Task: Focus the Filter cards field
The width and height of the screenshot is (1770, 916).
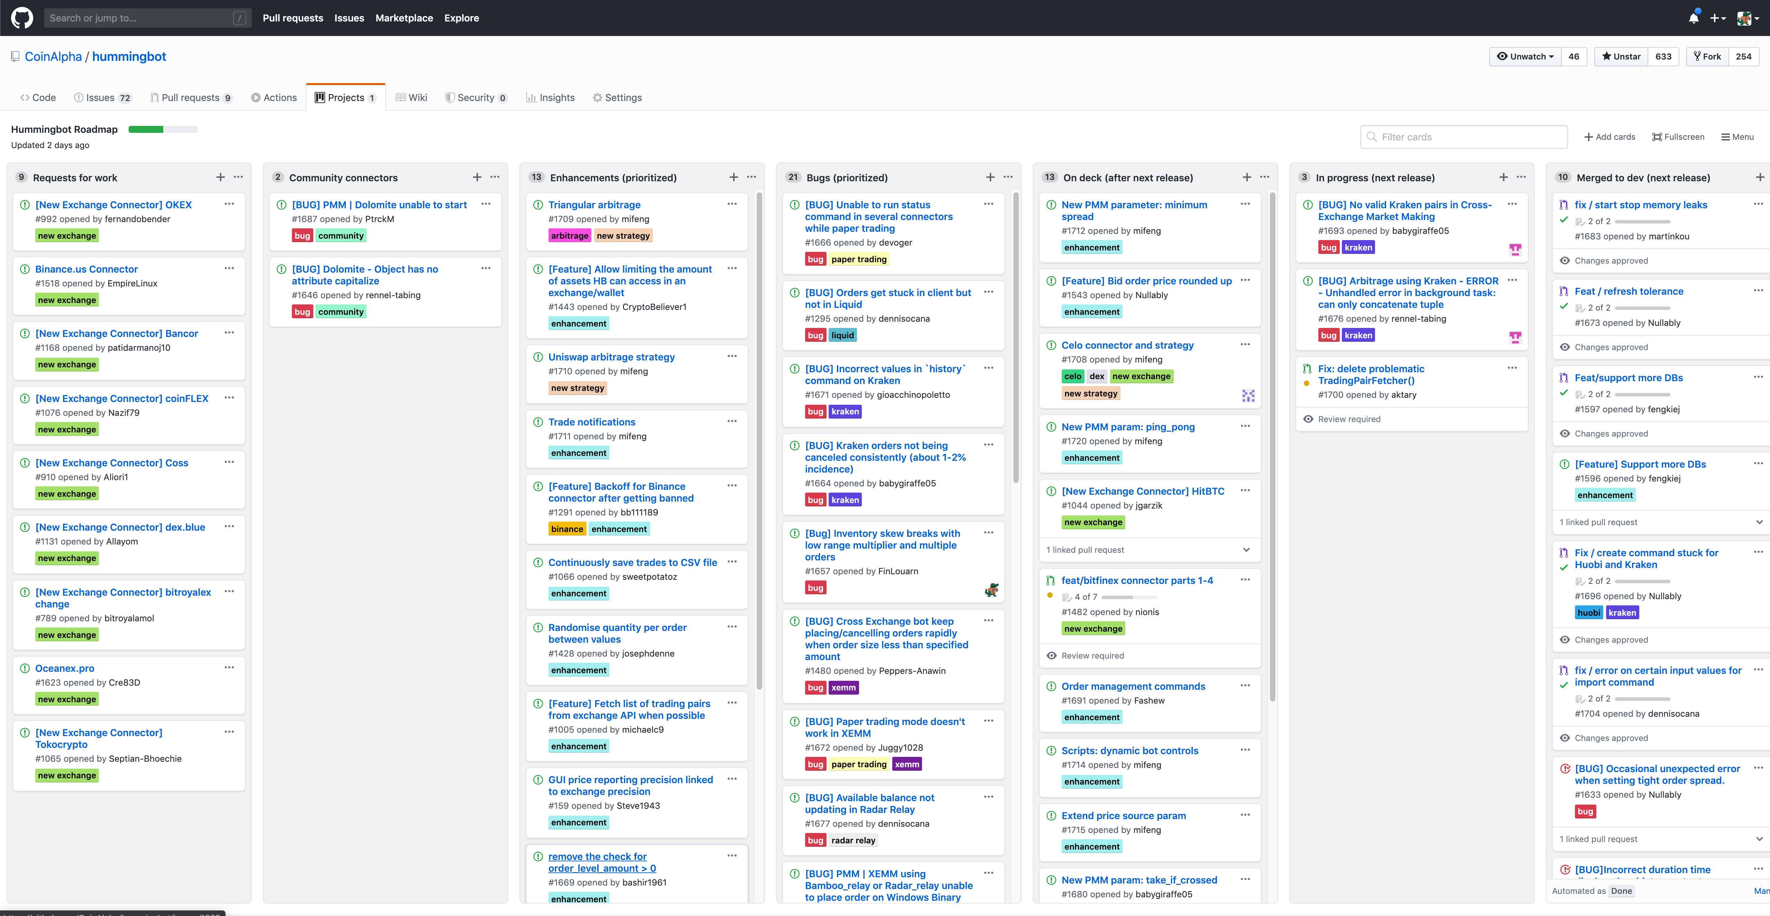Action: (1464, 137)
